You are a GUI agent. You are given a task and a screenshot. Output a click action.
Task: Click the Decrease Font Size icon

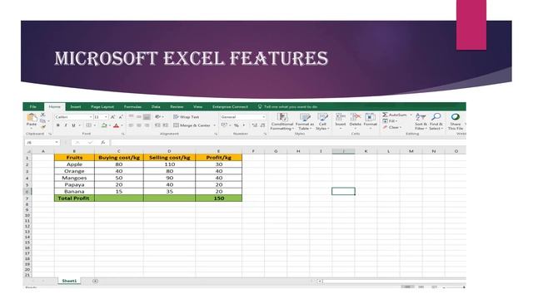tap(121, 117)
